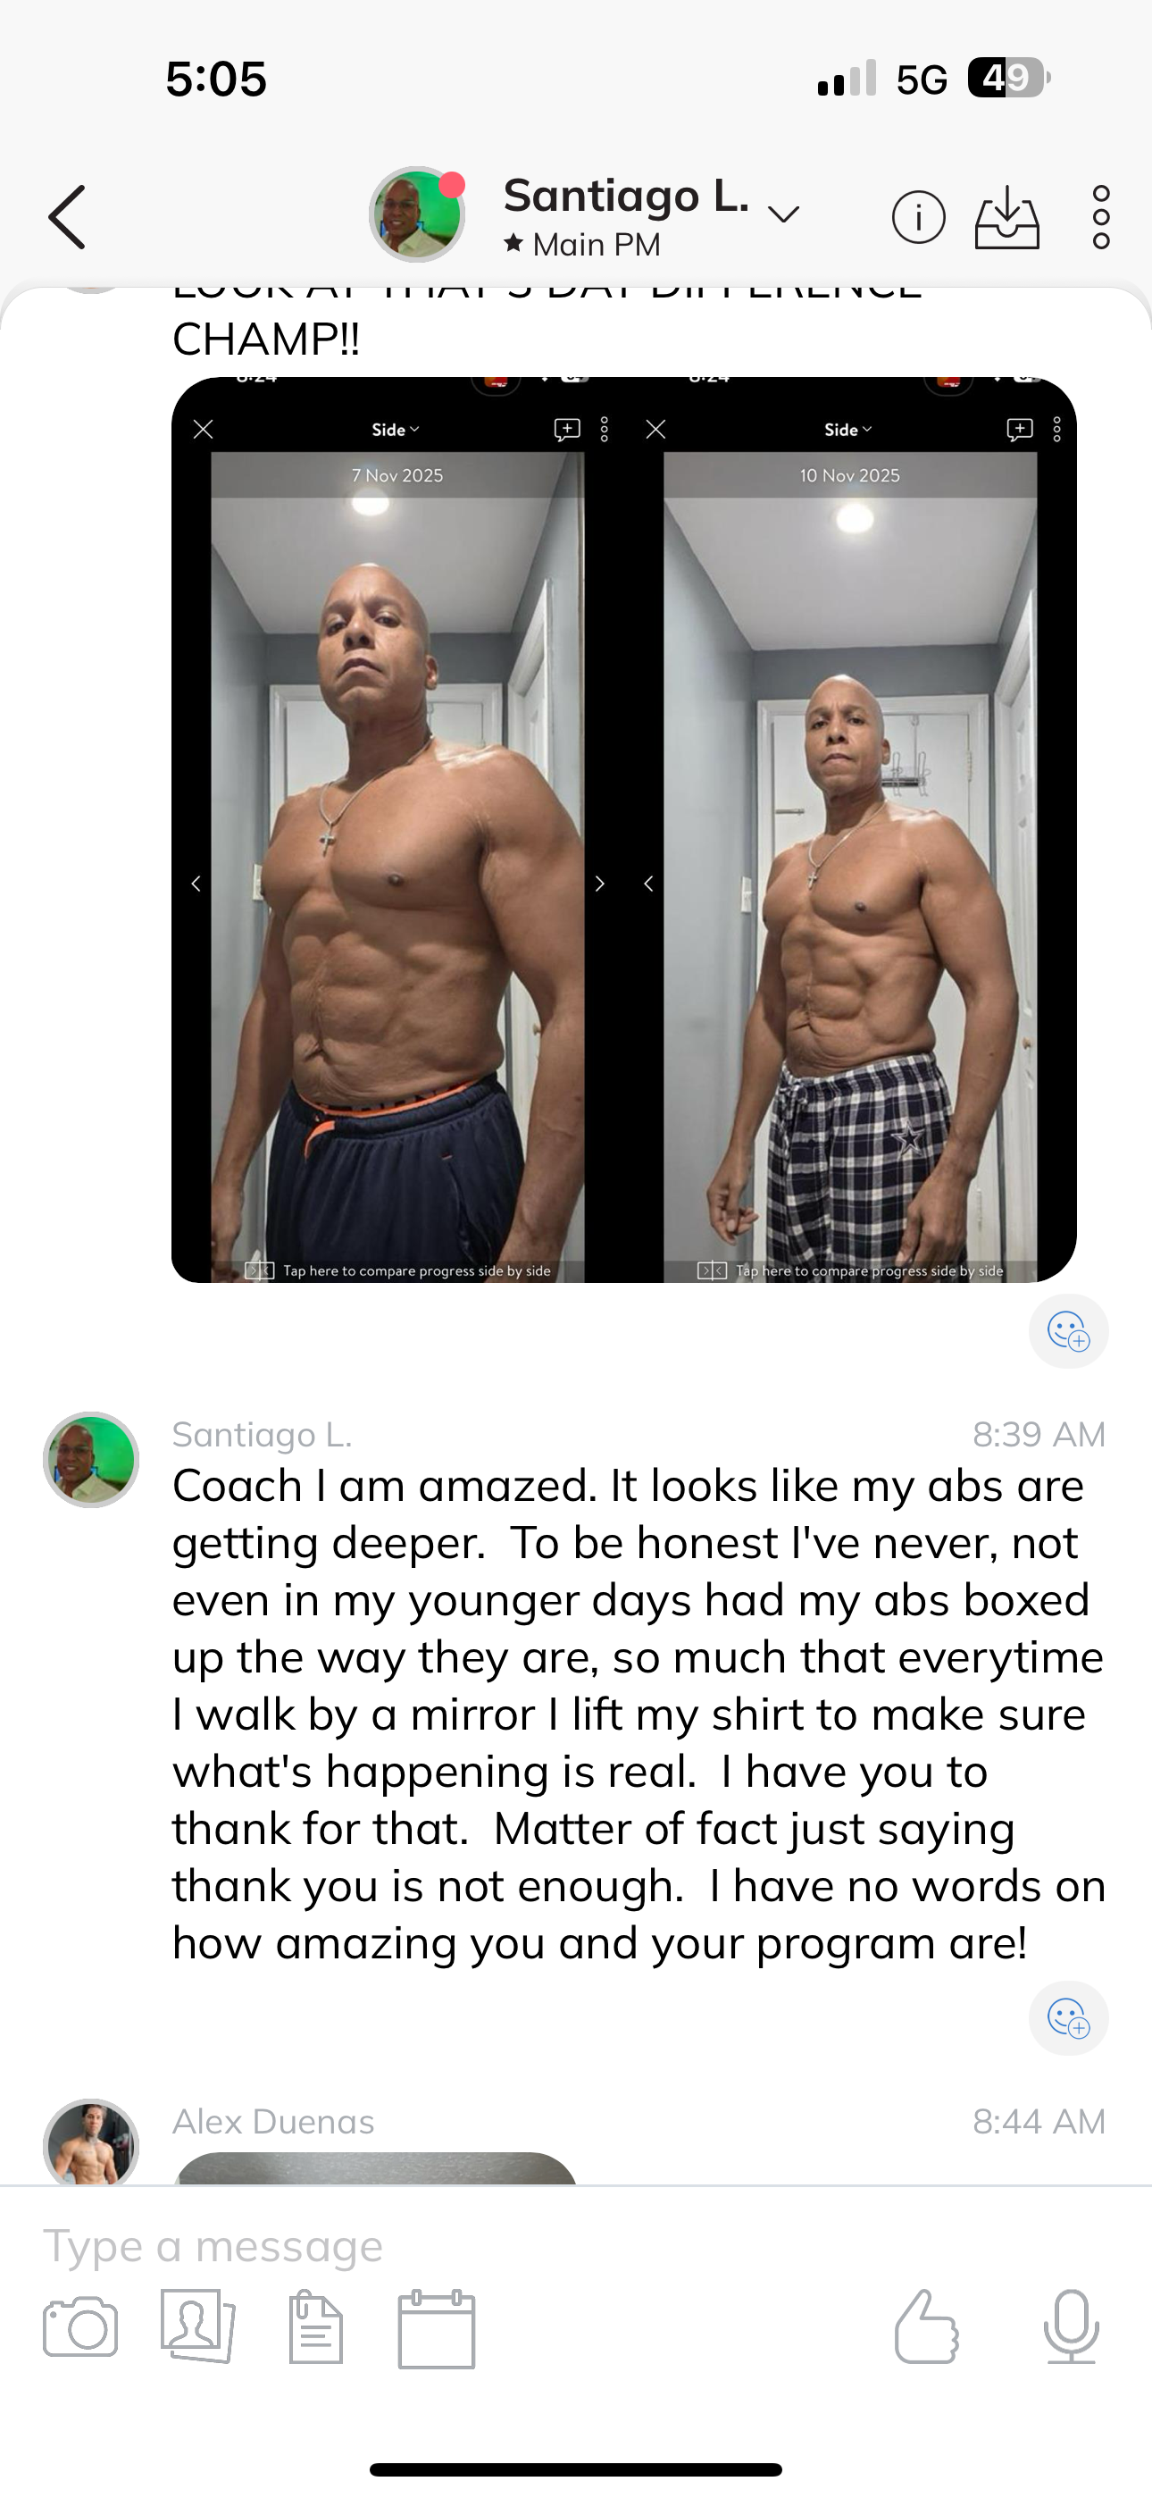
Task: Open the Santiago L. Main PM header
Action: click(x=626, y=217)
